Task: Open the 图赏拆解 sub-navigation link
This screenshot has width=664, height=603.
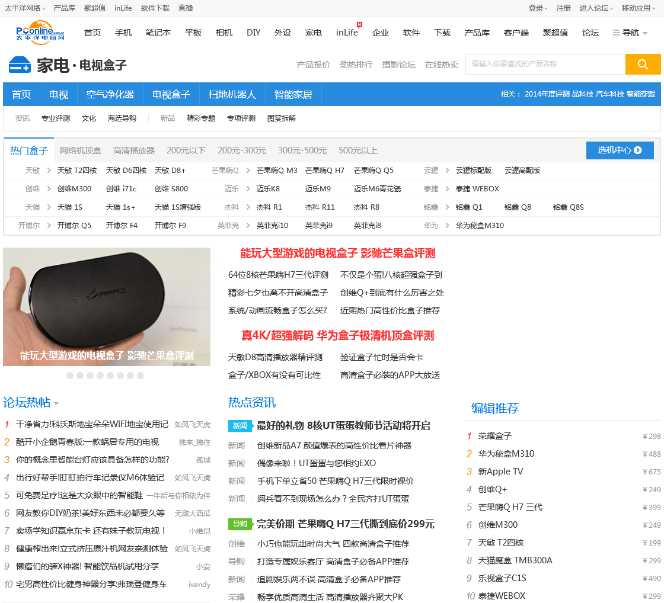Action: pos(281,118)
